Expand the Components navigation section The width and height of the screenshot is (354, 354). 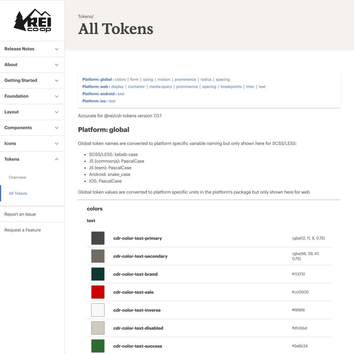(32, 128)
